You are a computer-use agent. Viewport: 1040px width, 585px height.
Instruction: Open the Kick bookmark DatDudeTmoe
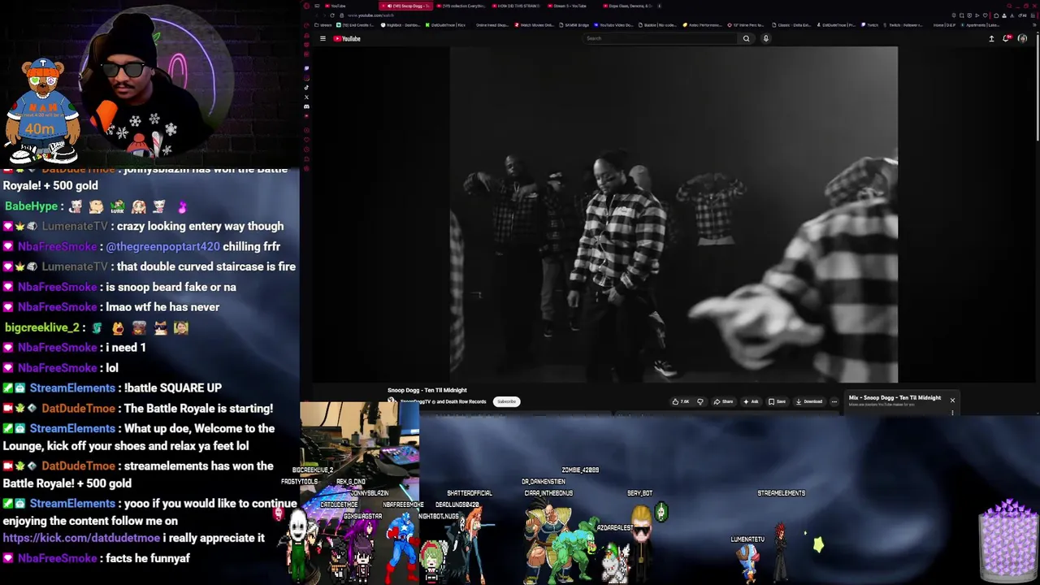445,25
